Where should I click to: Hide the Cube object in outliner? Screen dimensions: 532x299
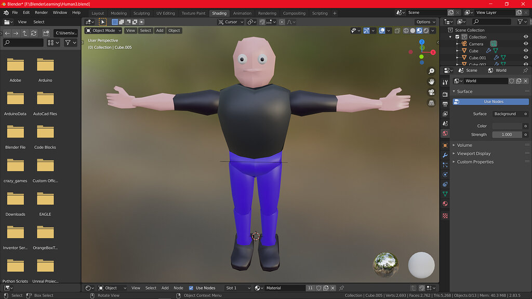pyautogui.click(x=526, y=51)
